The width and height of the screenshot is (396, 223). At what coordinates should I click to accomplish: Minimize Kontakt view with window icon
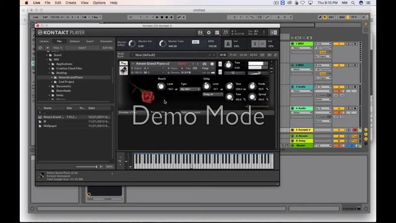[x=225, y=33]
